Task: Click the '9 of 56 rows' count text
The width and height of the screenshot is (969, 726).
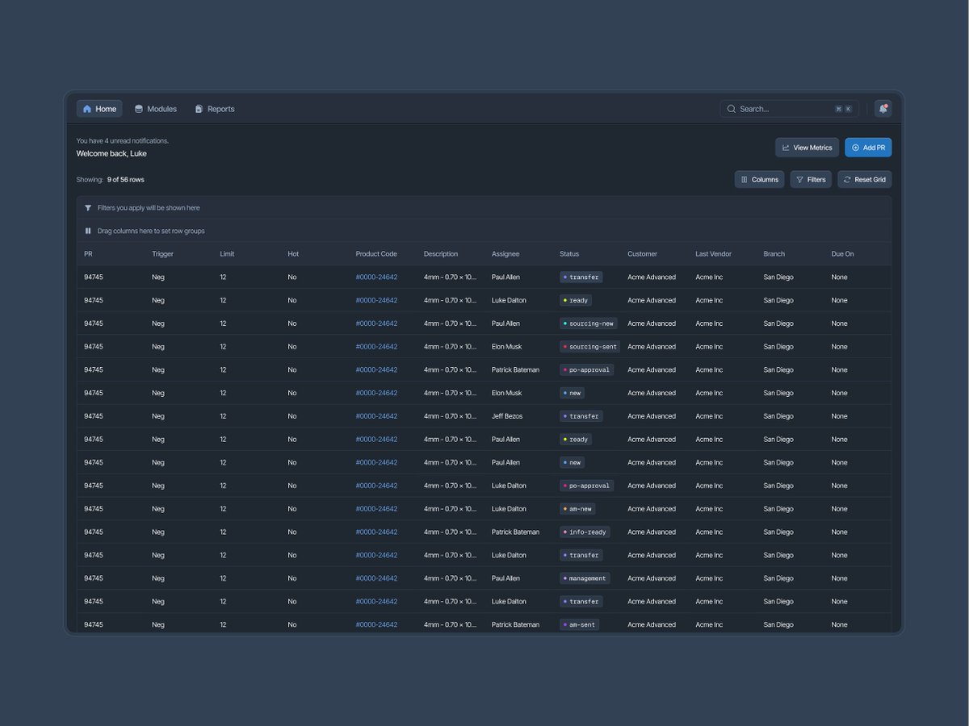Action: click(126, 180)
